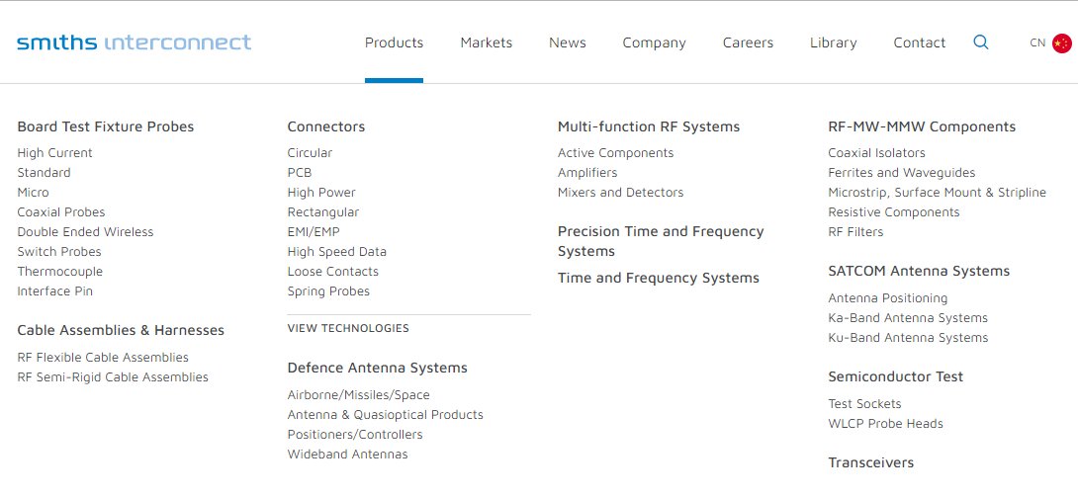This screenshot has width=1078, height=497.
Task: Open Standard under Board Test Fixture Probes
Action: pos(44,172)
